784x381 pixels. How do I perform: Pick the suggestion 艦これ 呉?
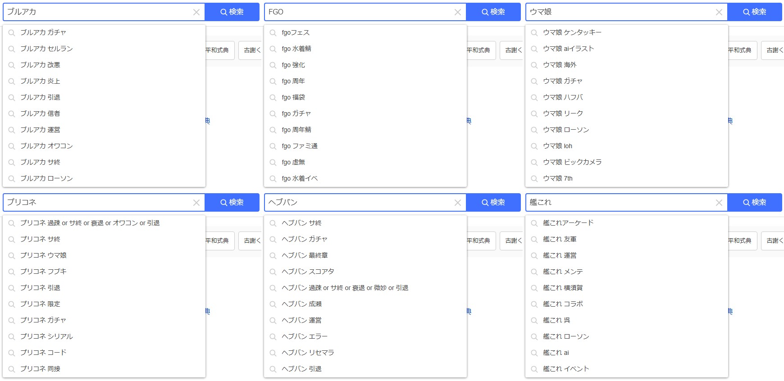point(627,320)
